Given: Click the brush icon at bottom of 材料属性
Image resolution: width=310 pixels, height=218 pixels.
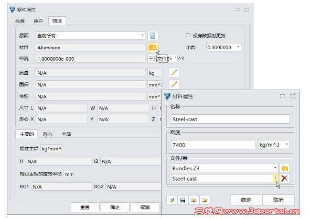Looking at the screenshot, I should [172, 200].
